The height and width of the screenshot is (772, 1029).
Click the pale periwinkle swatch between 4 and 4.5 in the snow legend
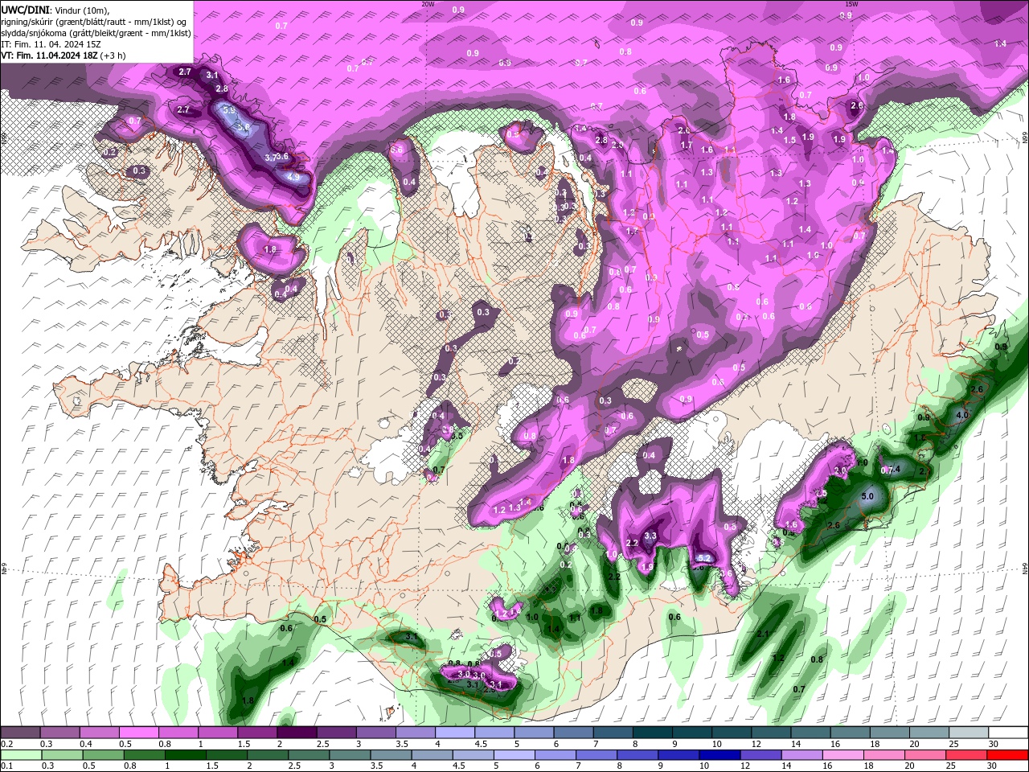click(x=454, y=733)
